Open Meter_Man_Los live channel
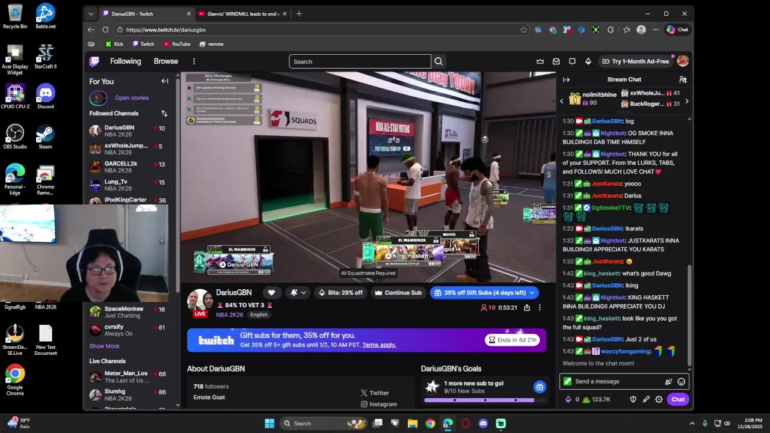This screenshot has width=770, height=433. tap(128, 377)
